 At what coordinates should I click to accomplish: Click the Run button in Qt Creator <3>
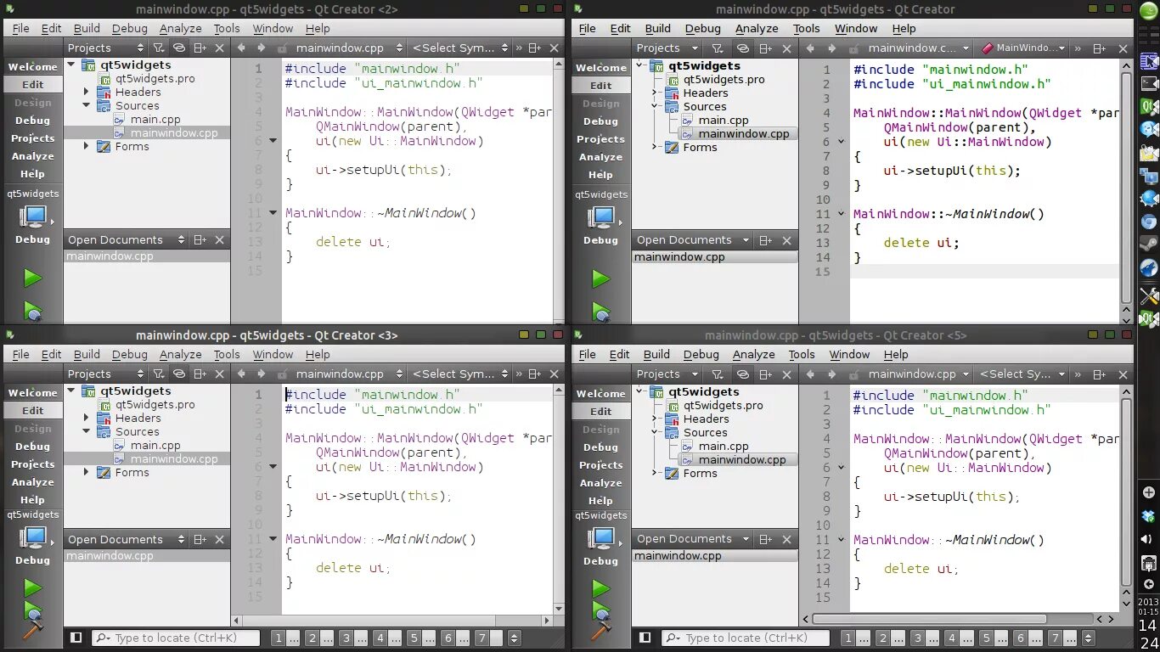click(32, 587)
